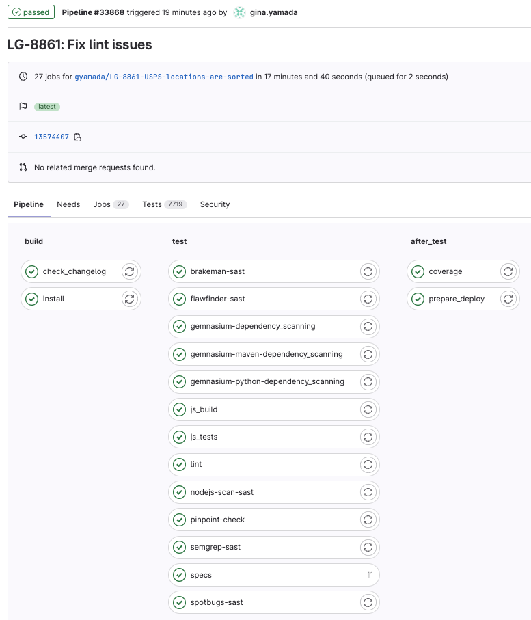The image size is (531, 620).
Task: Retry the js_tests job
Action: [368, 437]
